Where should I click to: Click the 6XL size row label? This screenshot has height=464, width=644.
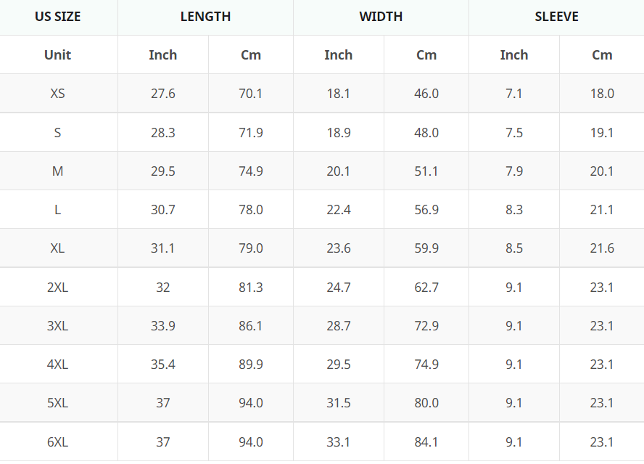coord(57,441)
